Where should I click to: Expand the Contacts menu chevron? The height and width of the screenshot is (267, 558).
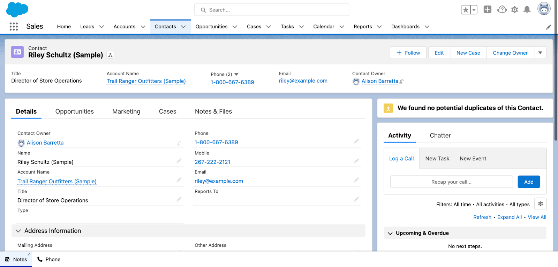point(183,27)
